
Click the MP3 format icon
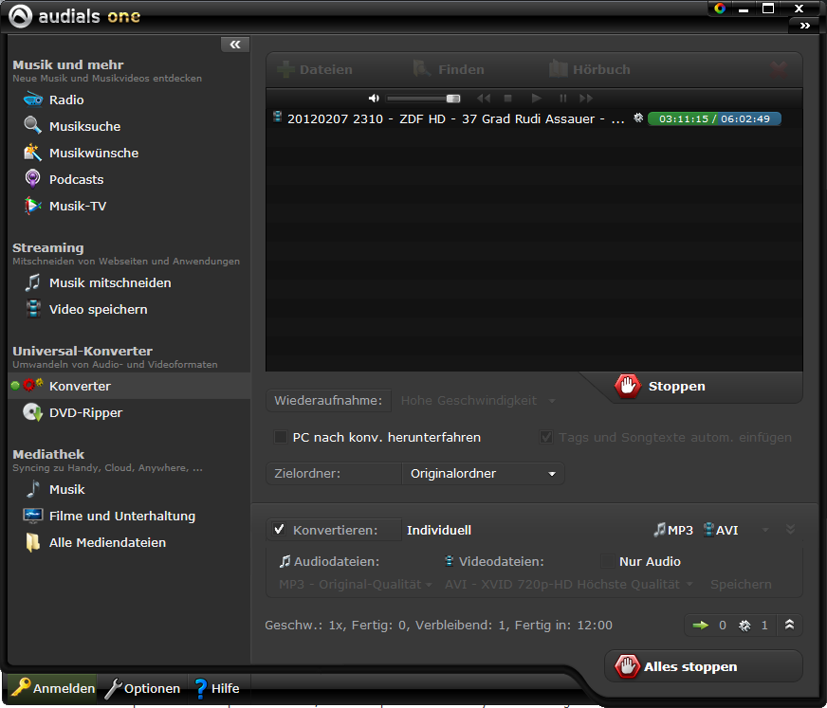coord(659,529)
